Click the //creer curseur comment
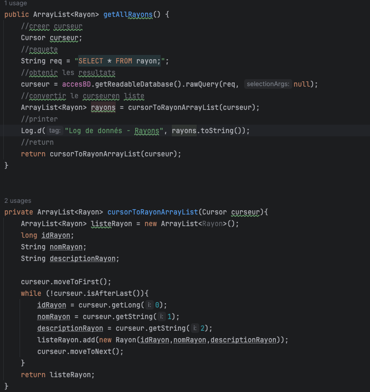The height and width of the screenshot is (392, 370). coord(51,26)
